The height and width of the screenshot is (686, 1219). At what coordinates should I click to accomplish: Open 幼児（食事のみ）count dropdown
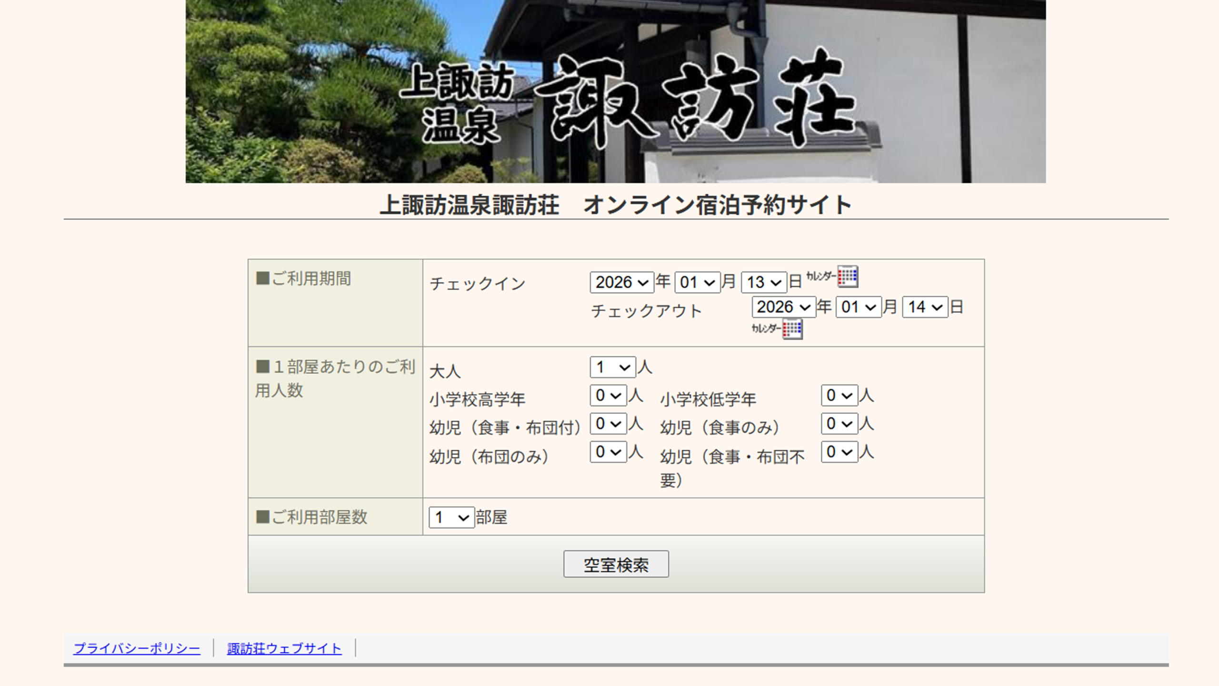point(839,424)
